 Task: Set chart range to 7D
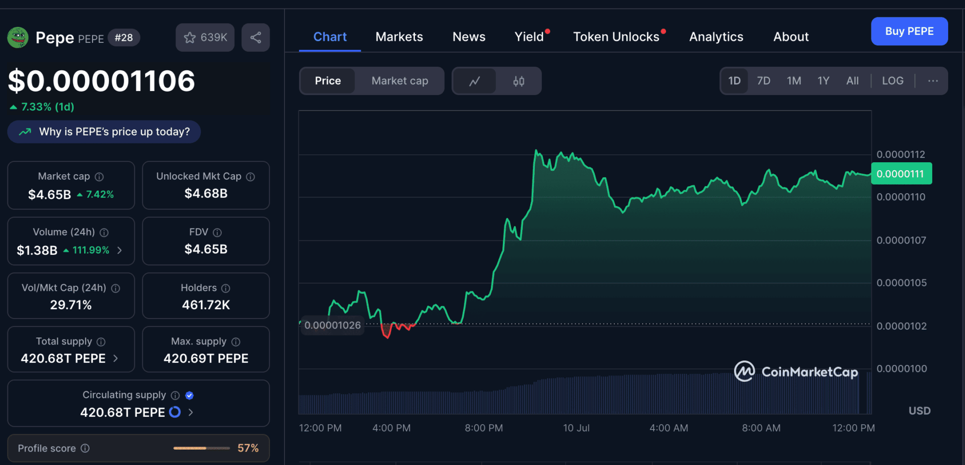click(764, 81)
